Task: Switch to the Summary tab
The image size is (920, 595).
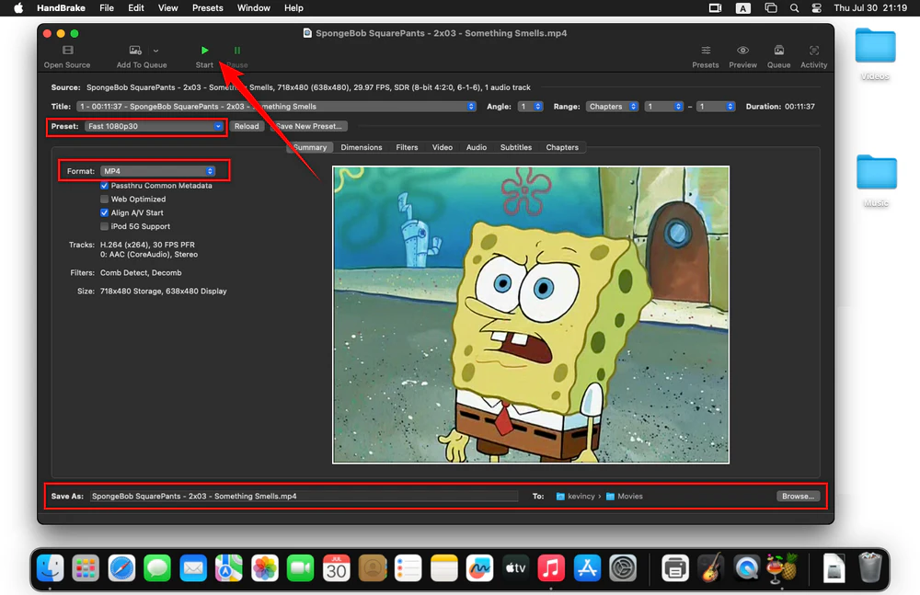Action: coord(310,147)
